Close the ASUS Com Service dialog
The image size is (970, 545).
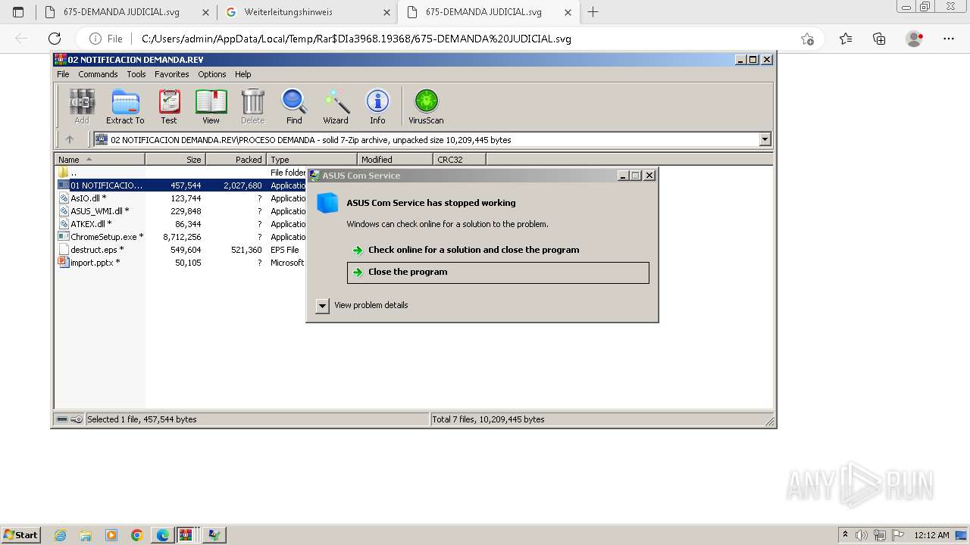coord(649,175)
